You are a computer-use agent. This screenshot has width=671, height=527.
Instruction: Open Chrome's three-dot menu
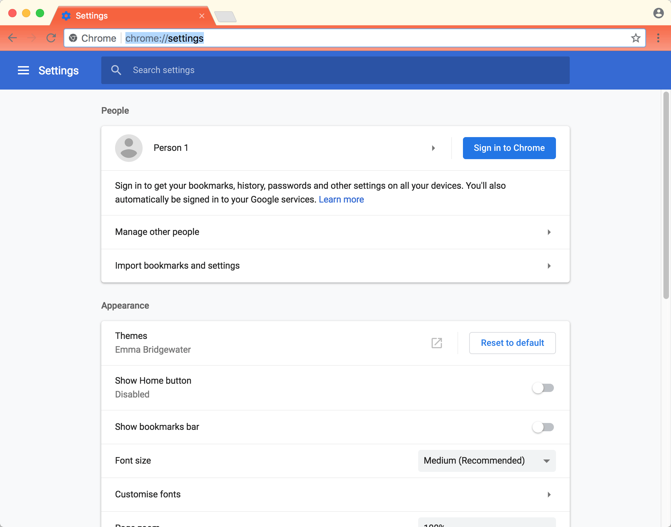click(x=658, y=38)
